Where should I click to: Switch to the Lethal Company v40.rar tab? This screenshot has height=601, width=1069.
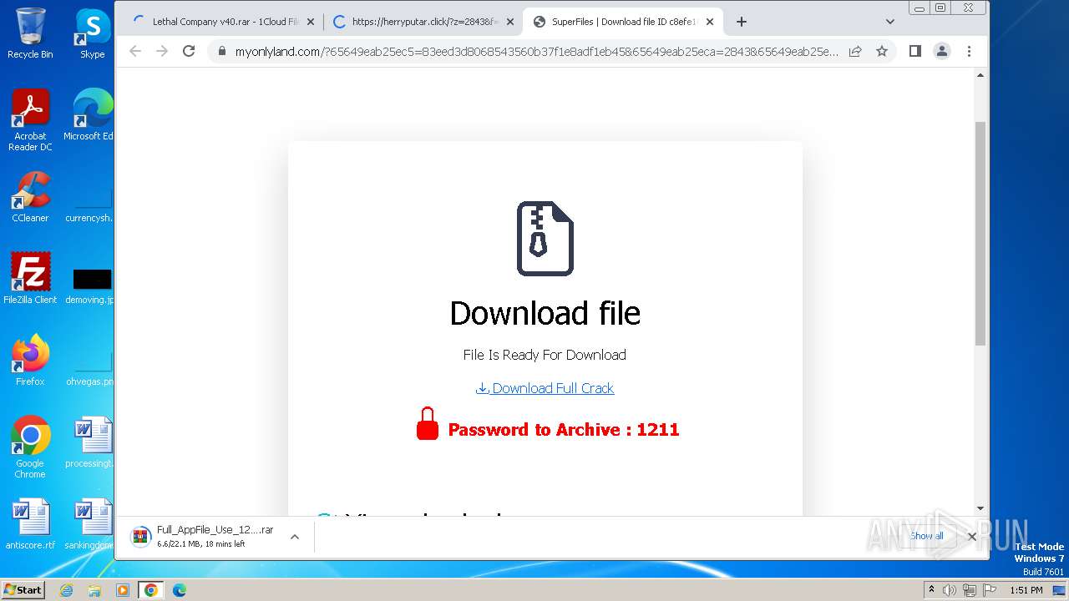pos(225,22)
